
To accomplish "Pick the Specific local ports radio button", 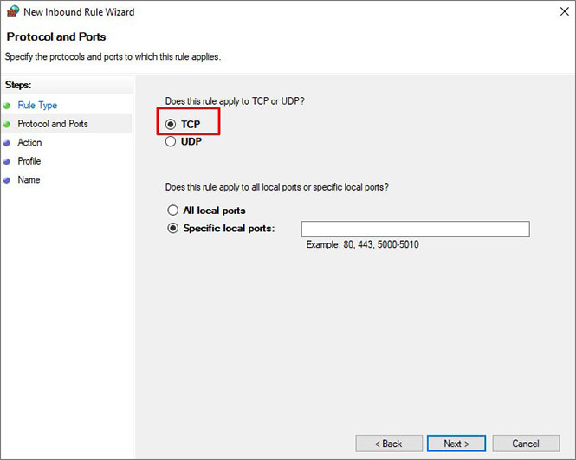I will [172, 229].
